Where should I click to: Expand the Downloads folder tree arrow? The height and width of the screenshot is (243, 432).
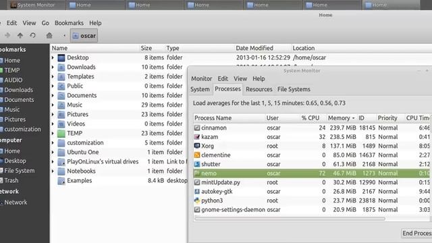53,67
